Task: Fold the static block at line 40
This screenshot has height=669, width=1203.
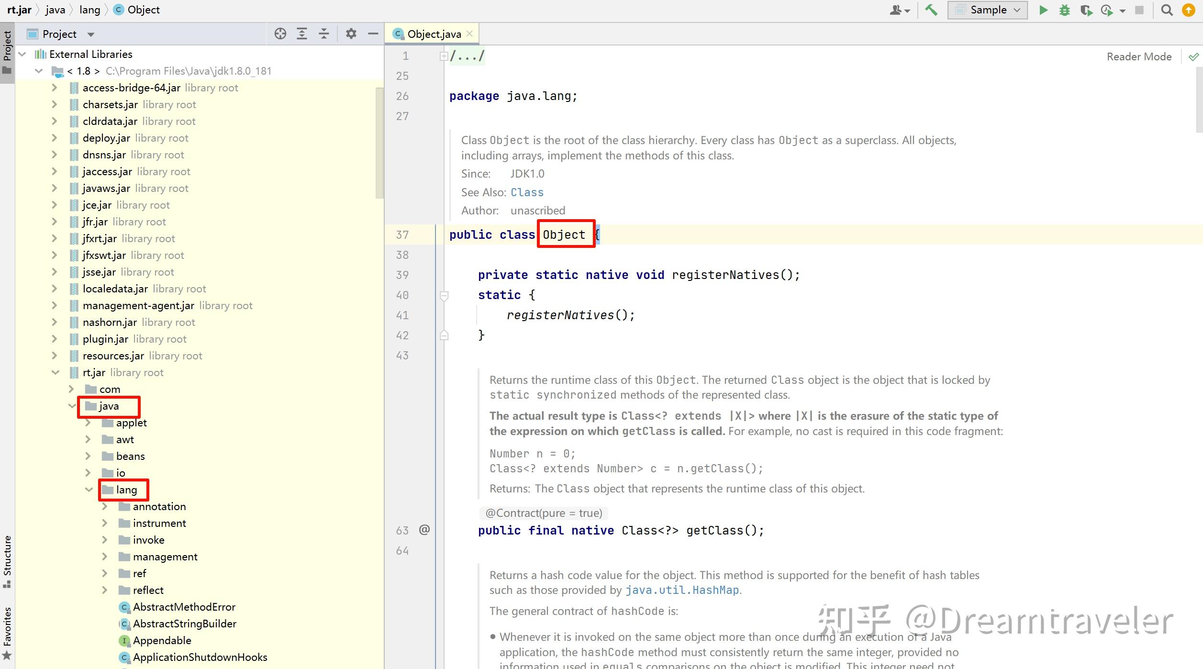Action: click(444, 295)
